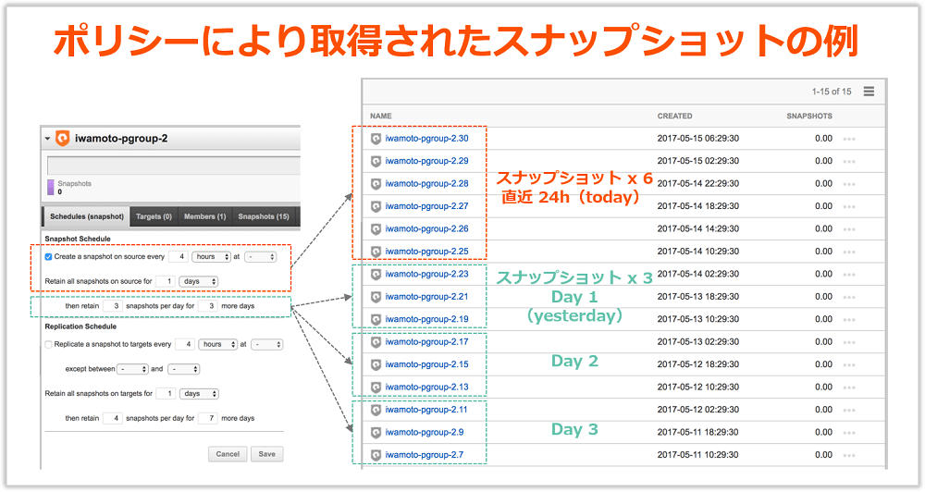The height and width of the screenshot is (492, 925).
Task: Switch to the Snapshots (15) tab
Action: tap(264, 216)
